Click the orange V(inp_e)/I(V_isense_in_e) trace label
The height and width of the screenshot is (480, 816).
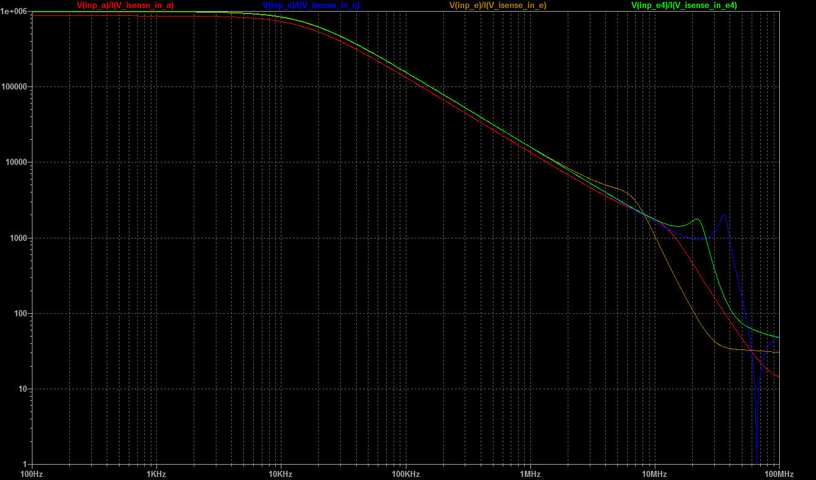tap(498, 5)
